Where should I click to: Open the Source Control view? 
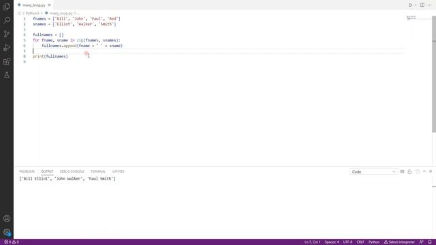(7, 34)
